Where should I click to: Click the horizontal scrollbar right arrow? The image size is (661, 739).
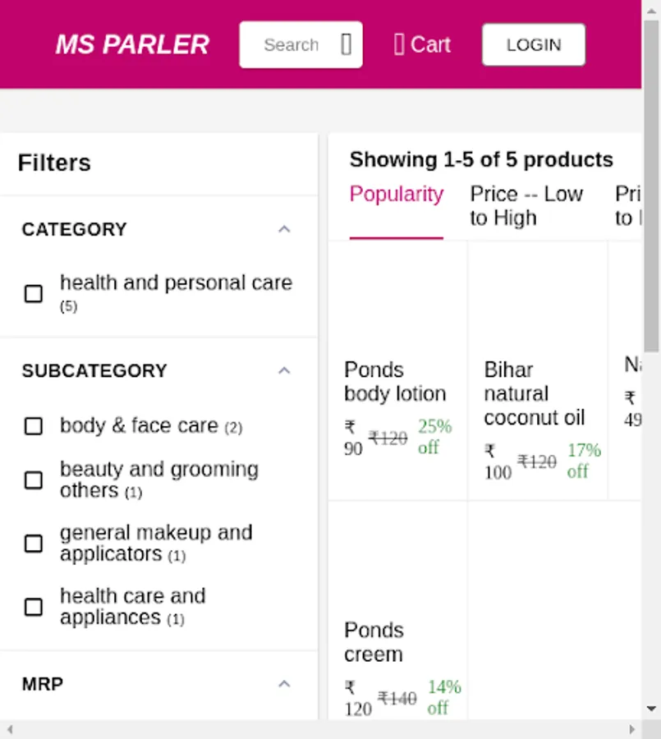point(631,729)
